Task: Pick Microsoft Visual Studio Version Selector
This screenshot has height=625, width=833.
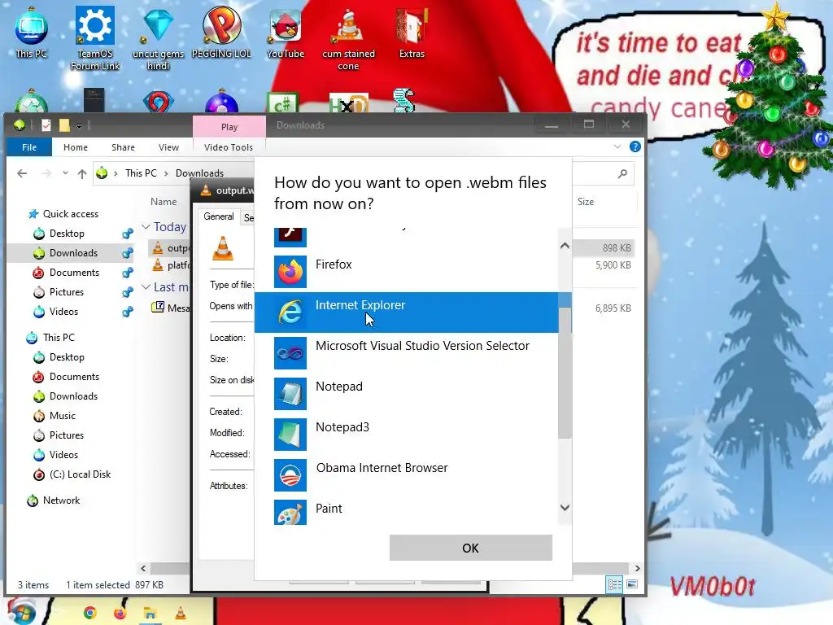Action: coord(407,353)
